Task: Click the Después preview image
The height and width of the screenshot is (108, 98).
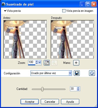Action: (72, 39)
